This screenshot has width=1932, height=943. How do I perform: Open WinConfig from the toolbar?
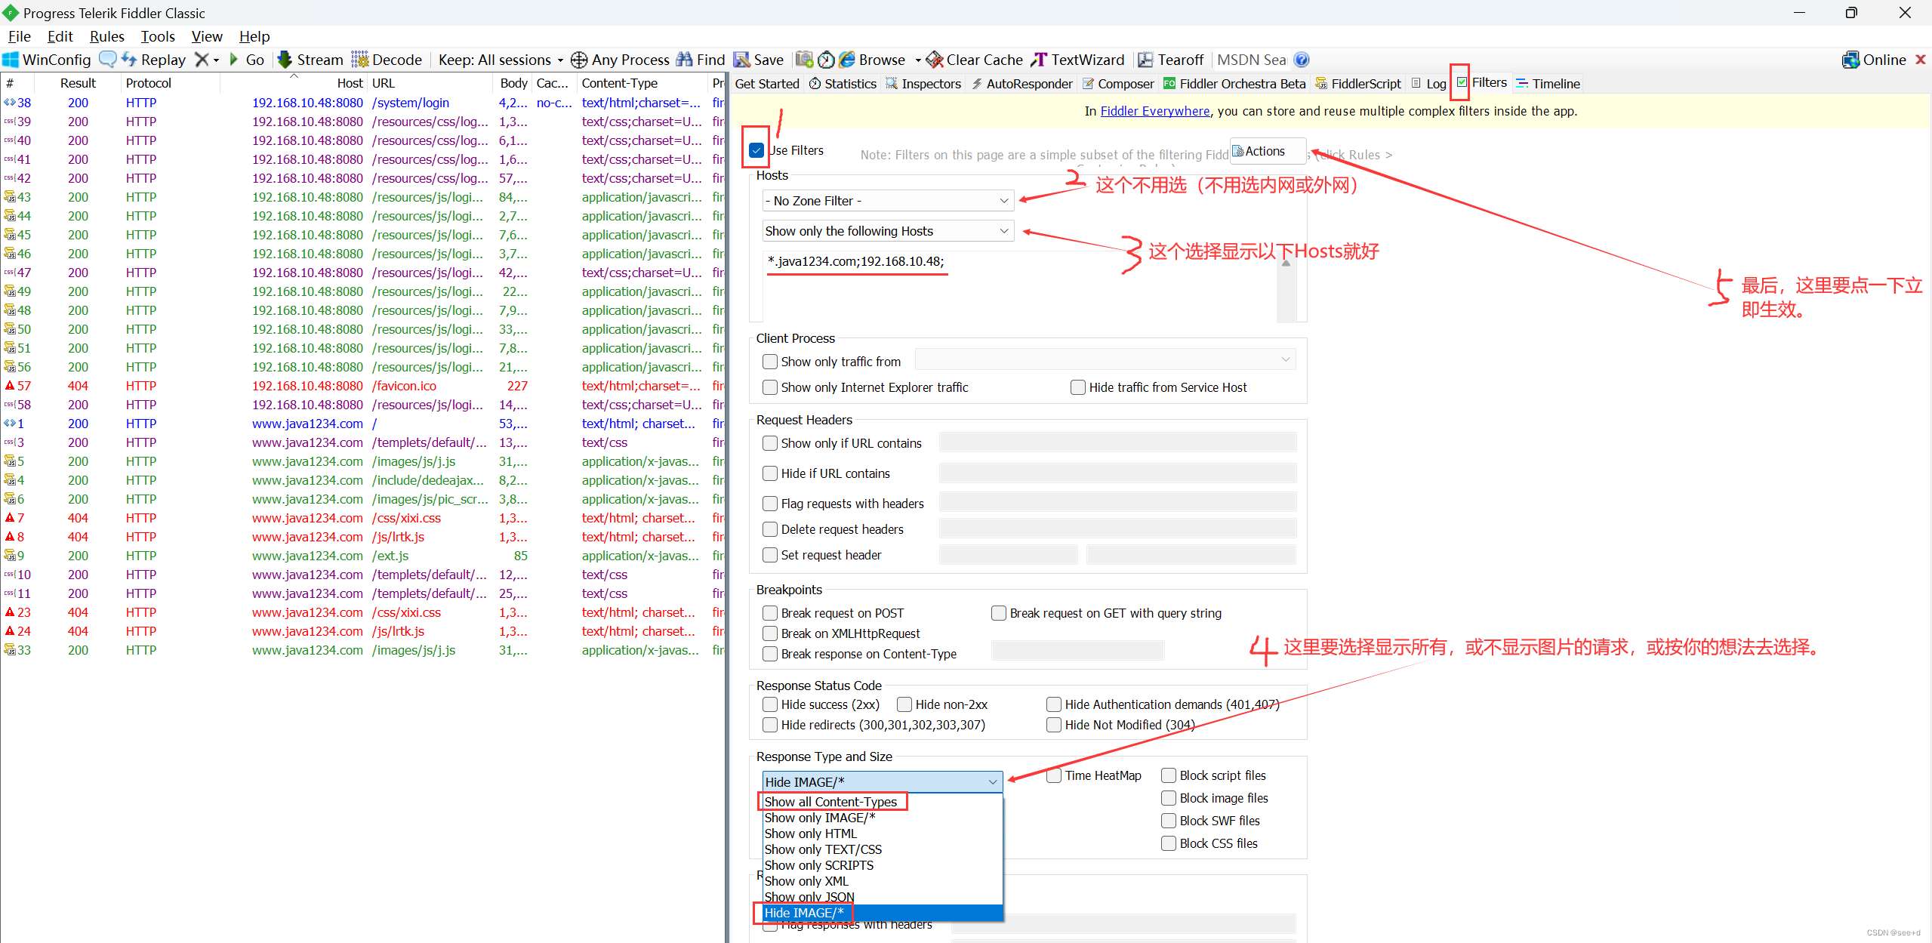(47, 60)
